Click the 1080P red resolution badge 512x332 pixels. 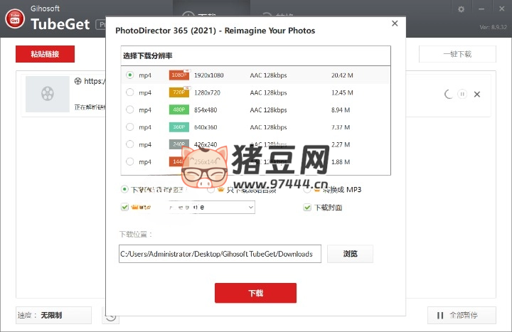(178, 75)
